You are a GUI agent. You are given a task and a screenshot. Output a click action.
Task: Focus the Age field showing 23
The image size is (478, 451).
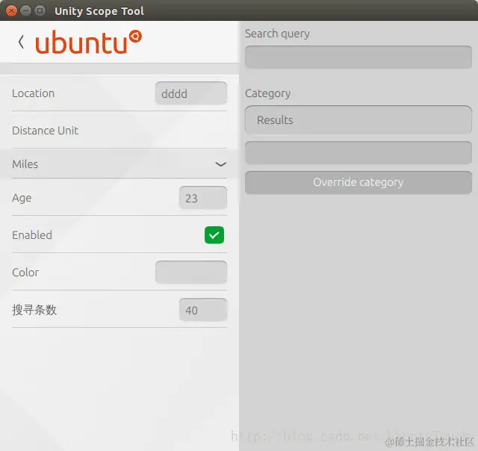click(x=203, y=198)
